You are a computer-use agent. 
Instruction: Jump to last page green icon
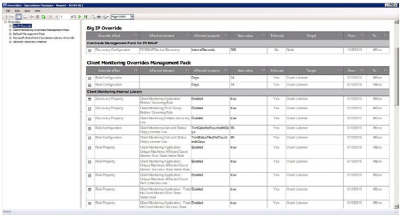[85, 17]
